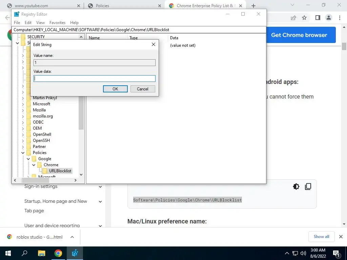
Task: Open the File menu in Registry Editor
Action: (17, 23)
